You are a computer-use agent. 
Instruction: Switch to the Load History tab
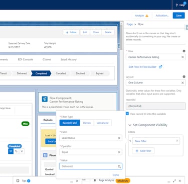pyautogui.click(x=69, y=59)
